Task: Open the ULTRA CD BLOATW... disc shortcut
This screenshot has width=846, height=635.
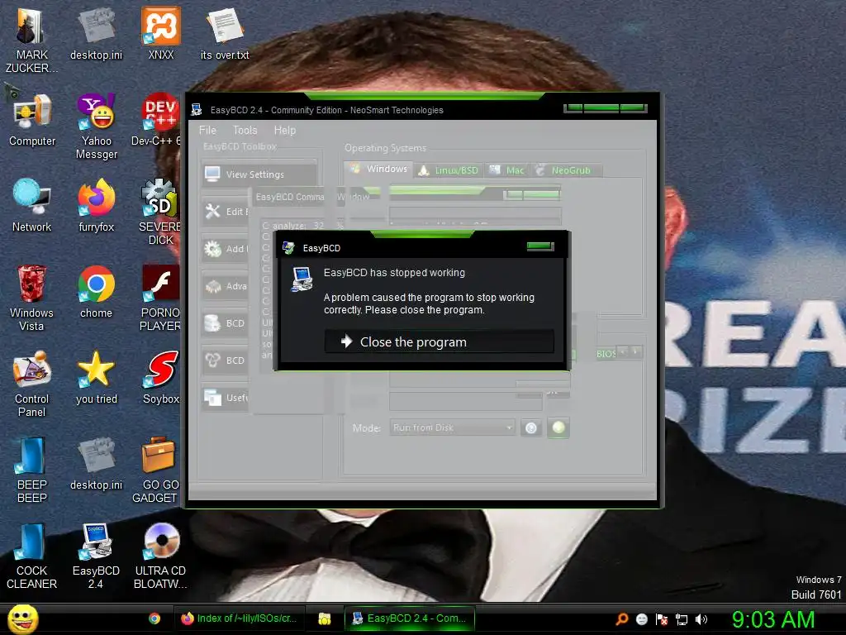Action: 161,556
